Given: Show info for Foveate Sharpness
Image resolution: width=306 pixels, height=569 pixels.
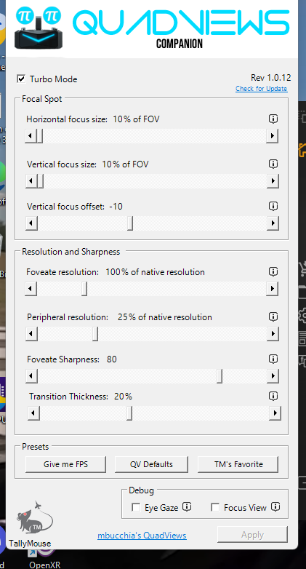Looking at the screenshot, I should coord(273,359).
